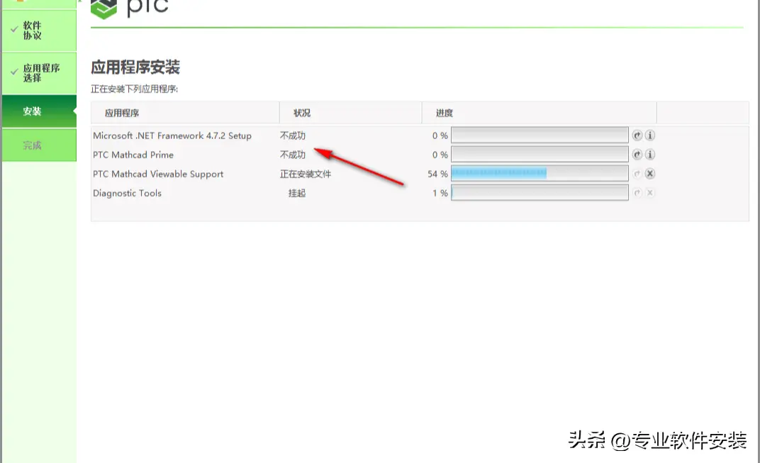Click the 应用程序安装 heading
Image resolution: width=760 pixels, height=463 pixels.
coord(135,67)
